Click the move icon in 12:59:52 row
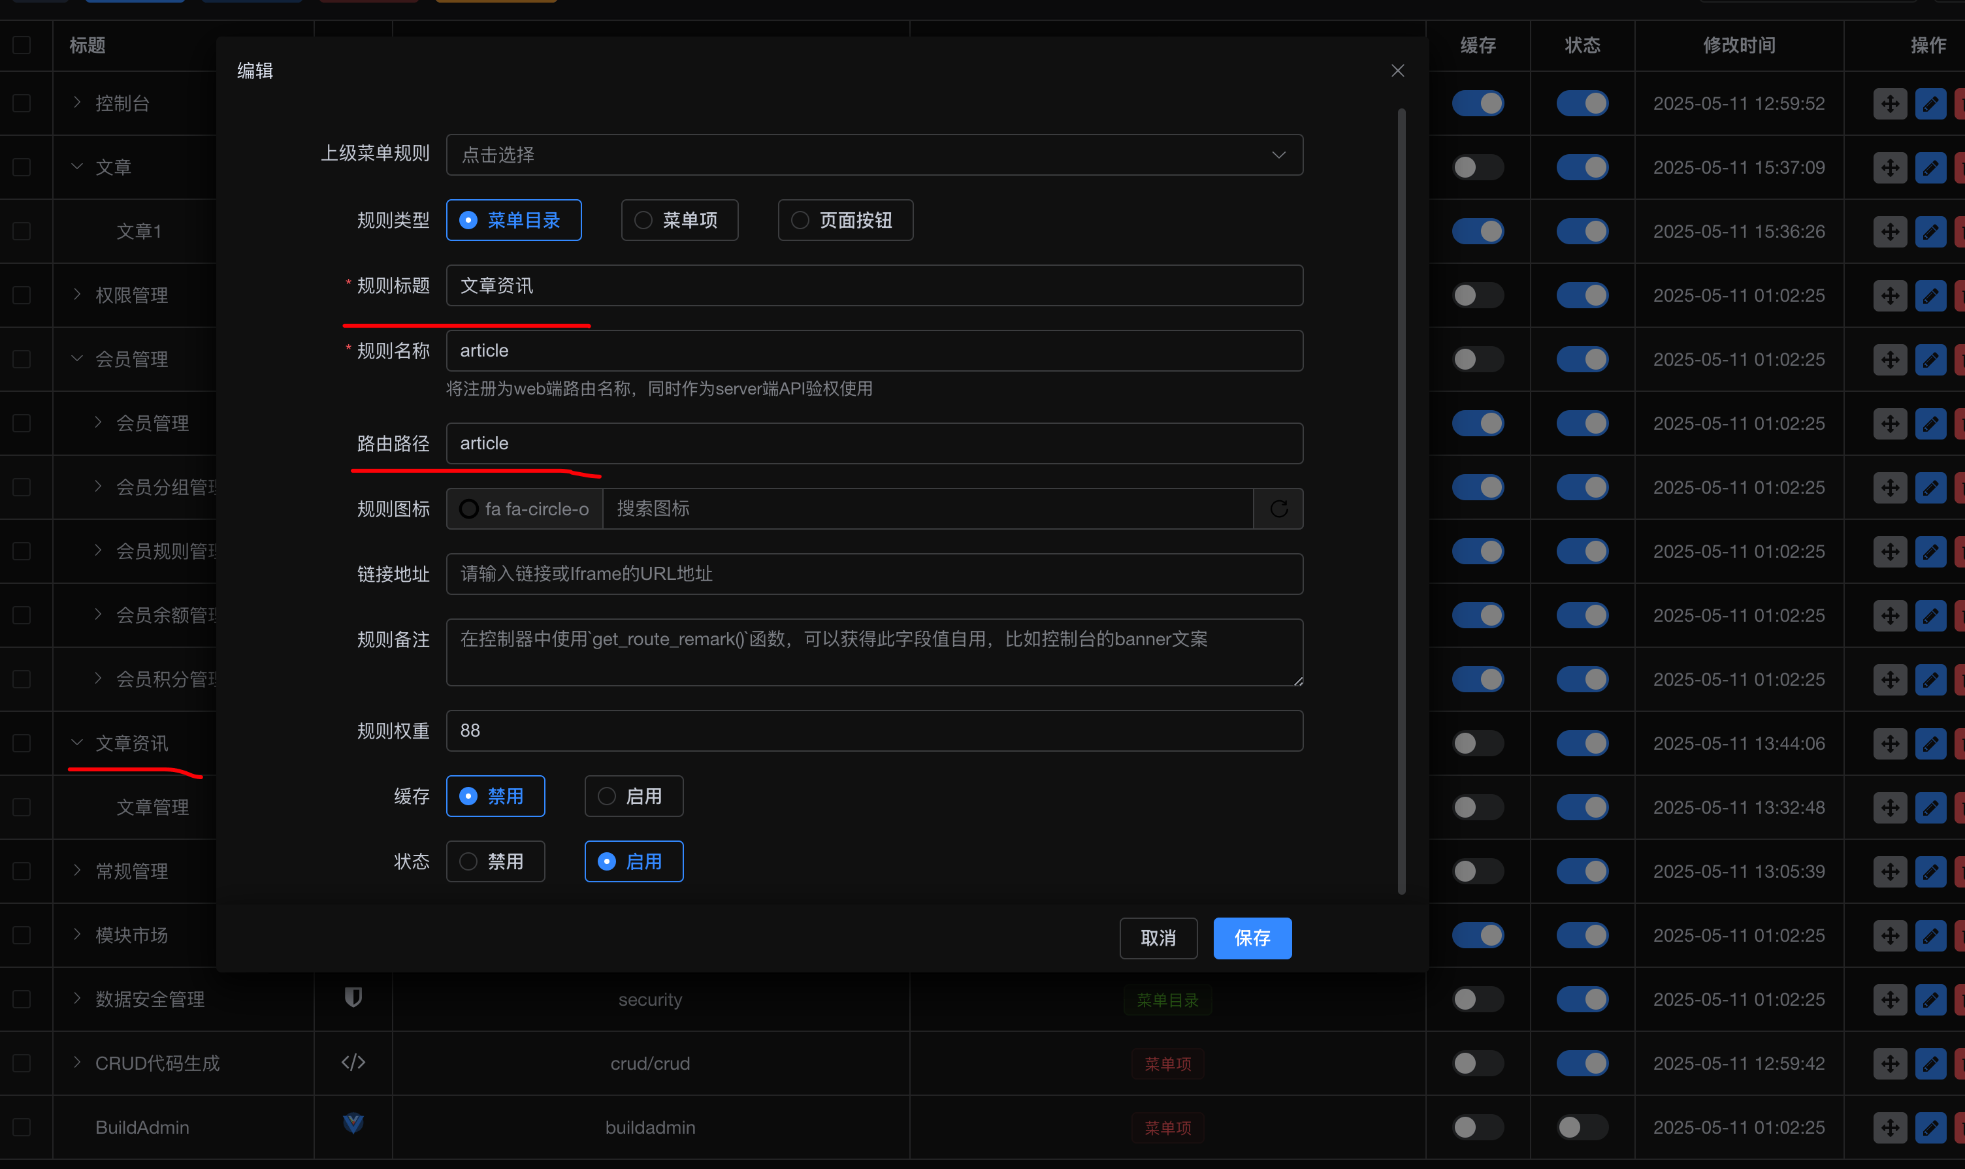This screenshot has height=1169, width=1965. (x=1890, y=103)
